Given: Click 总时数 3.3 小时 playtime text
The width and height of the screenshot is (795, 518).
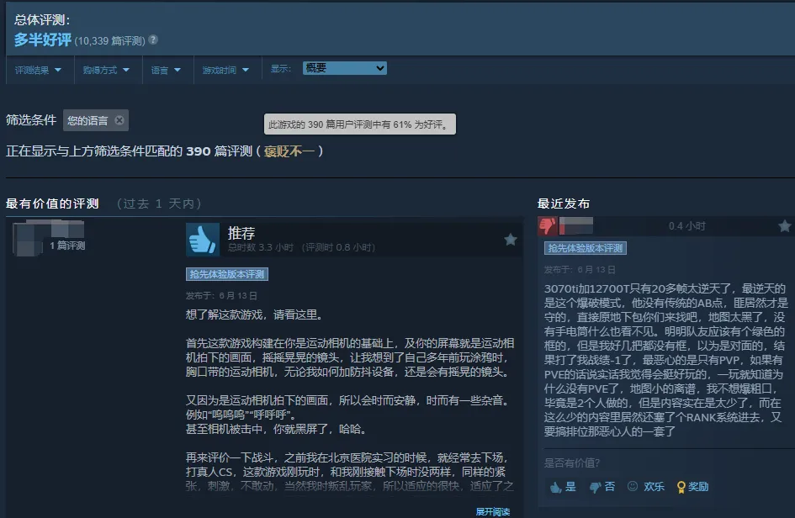Looking at the screenshot, I should pyautogui.click(x=261, y=247).
